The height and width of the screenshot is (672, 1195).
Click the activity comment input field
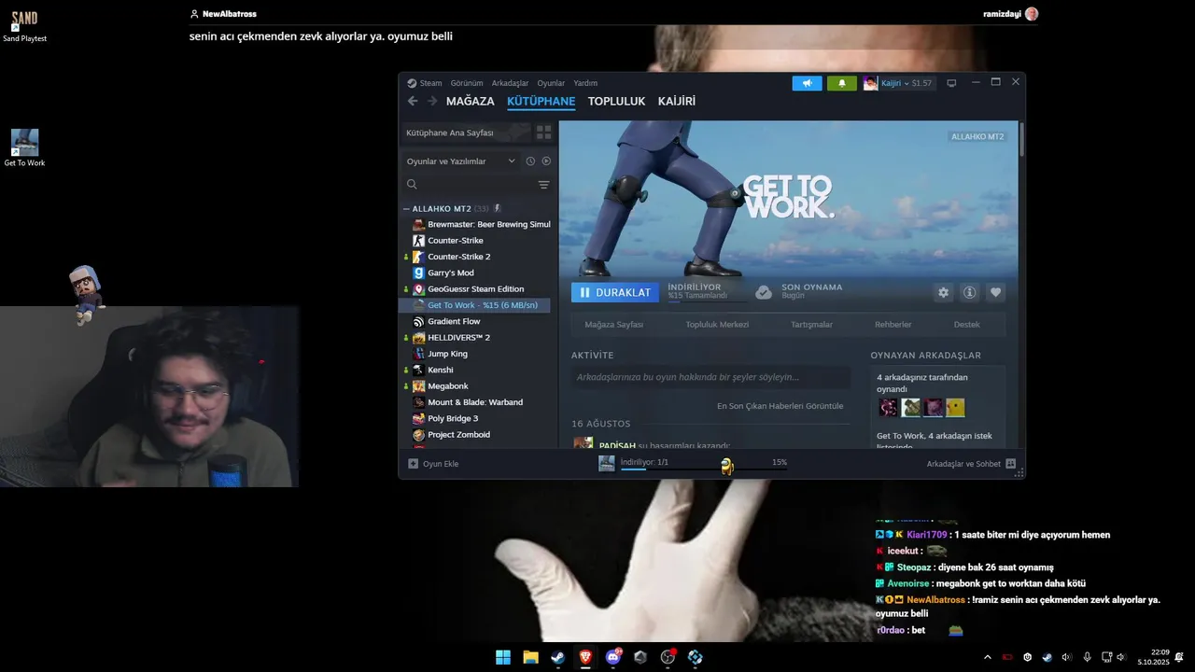pos(710,377)
